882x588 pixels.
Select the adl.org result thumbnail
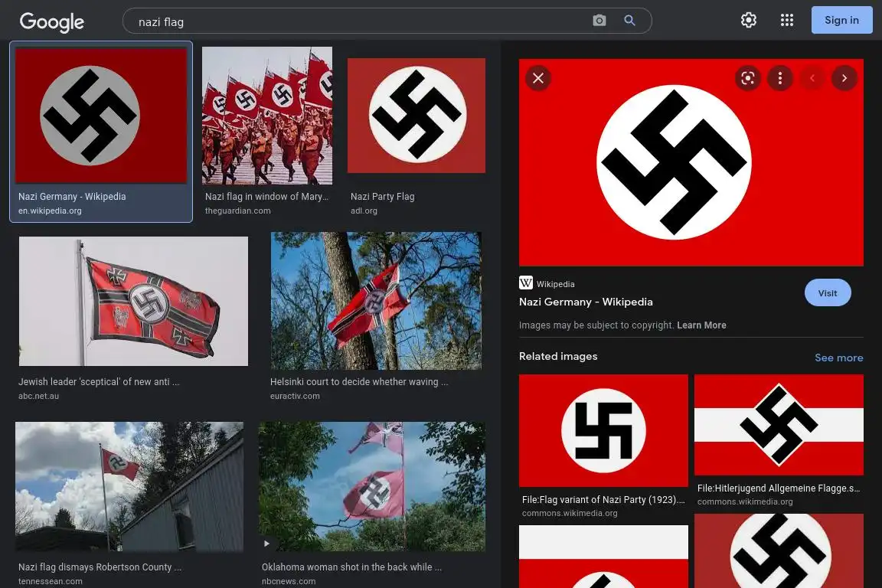coord(416,116)
